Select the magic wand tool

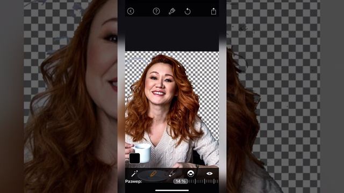pyautogui.click(x=134, y=174)
